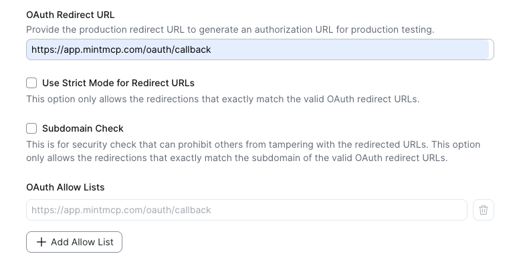The width and height of the screenshot is (527, 260).
Task: Enable Use Strict Mode for Redirect URLs
Action: 31,83
